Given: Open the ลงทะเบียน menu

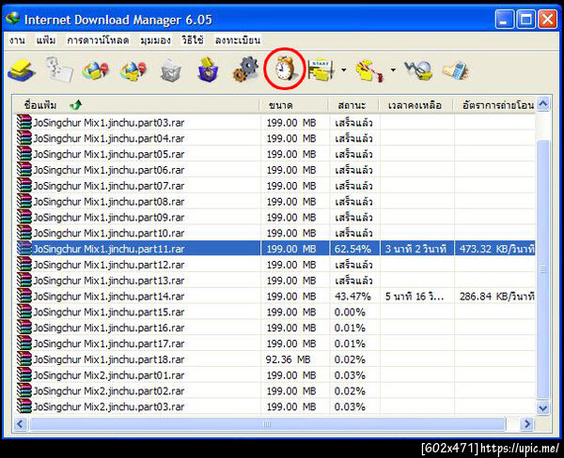Looking at the screenshot, I should click(x=238, y=40).
